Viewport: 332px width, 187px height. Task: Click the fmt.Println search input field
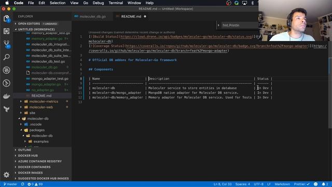pyautogui.click(x=240, y=25)
